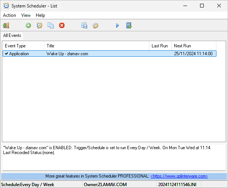Open the View menu
228x188 pixels.
[x=26, y=15]
